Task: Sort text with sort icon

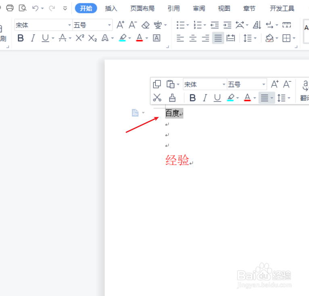Action: tap(257, 25)
